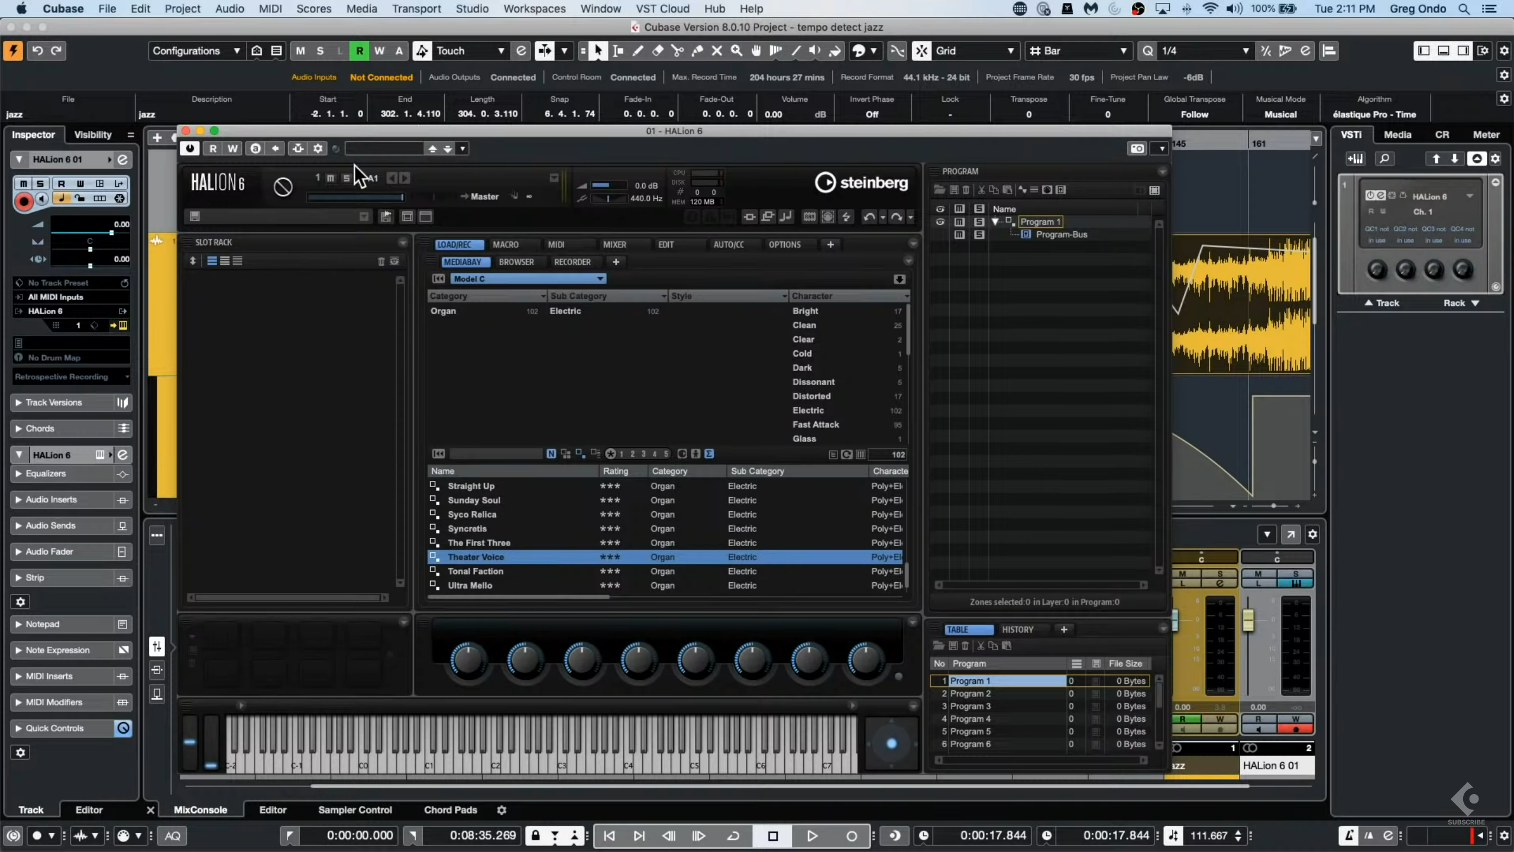
Task: Toggle Program 1 visibility eye icon
Action: [940, 222]
